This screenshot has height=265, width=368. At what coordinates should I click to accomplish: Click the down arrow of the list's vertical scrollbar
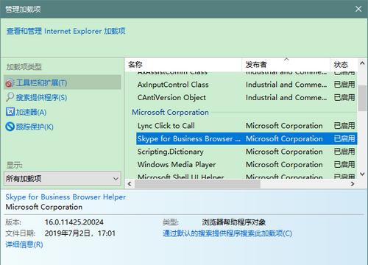click(x=362, y=174)
